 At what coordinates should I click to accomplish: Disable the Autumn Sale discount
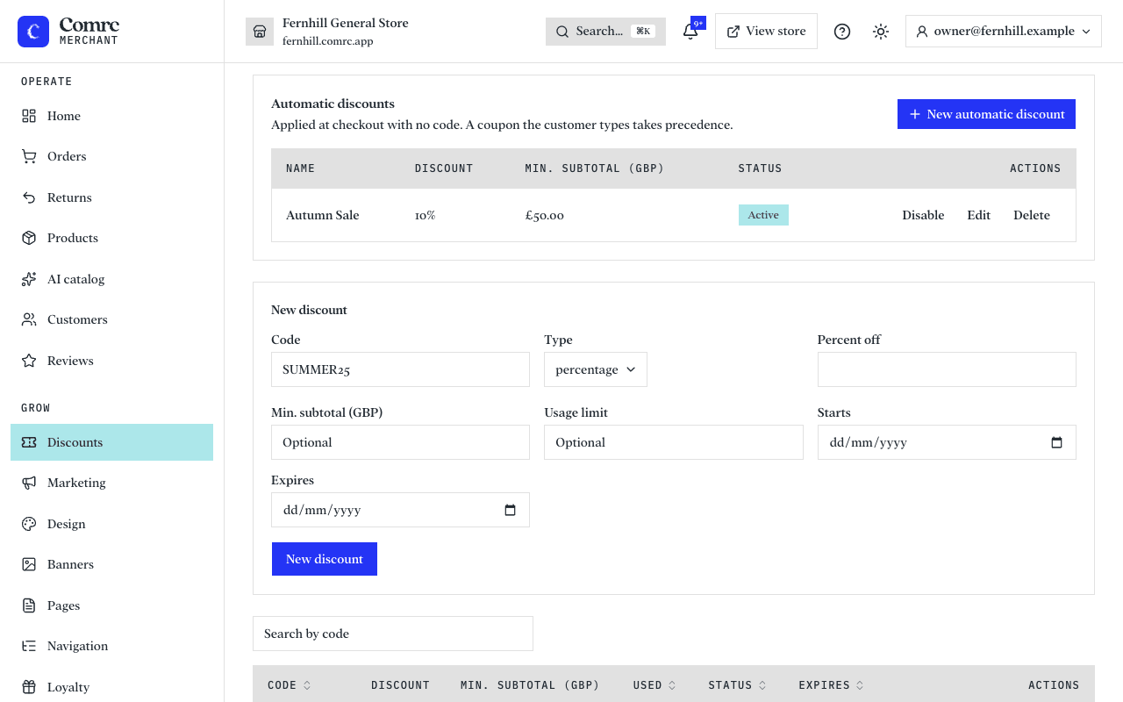pos(923,215)
